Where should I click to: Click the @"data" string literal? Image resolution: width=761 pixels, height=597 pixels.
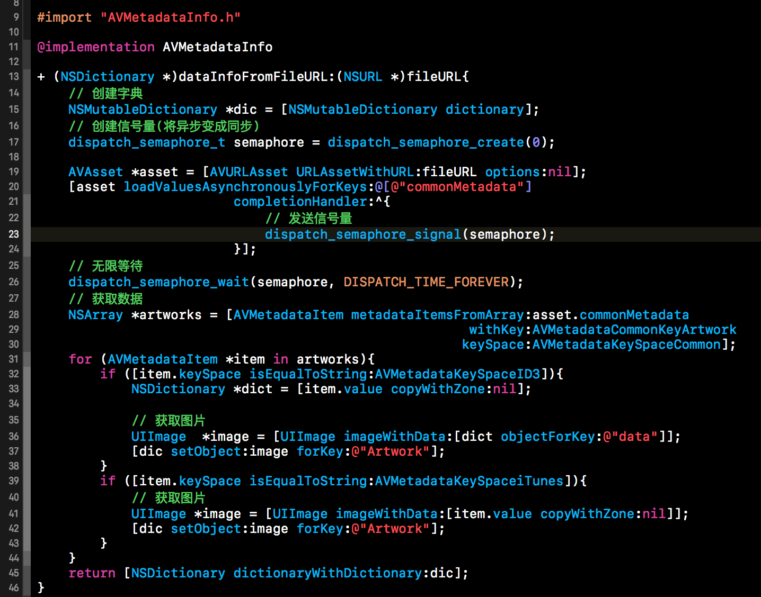click(x=631, y=437)
